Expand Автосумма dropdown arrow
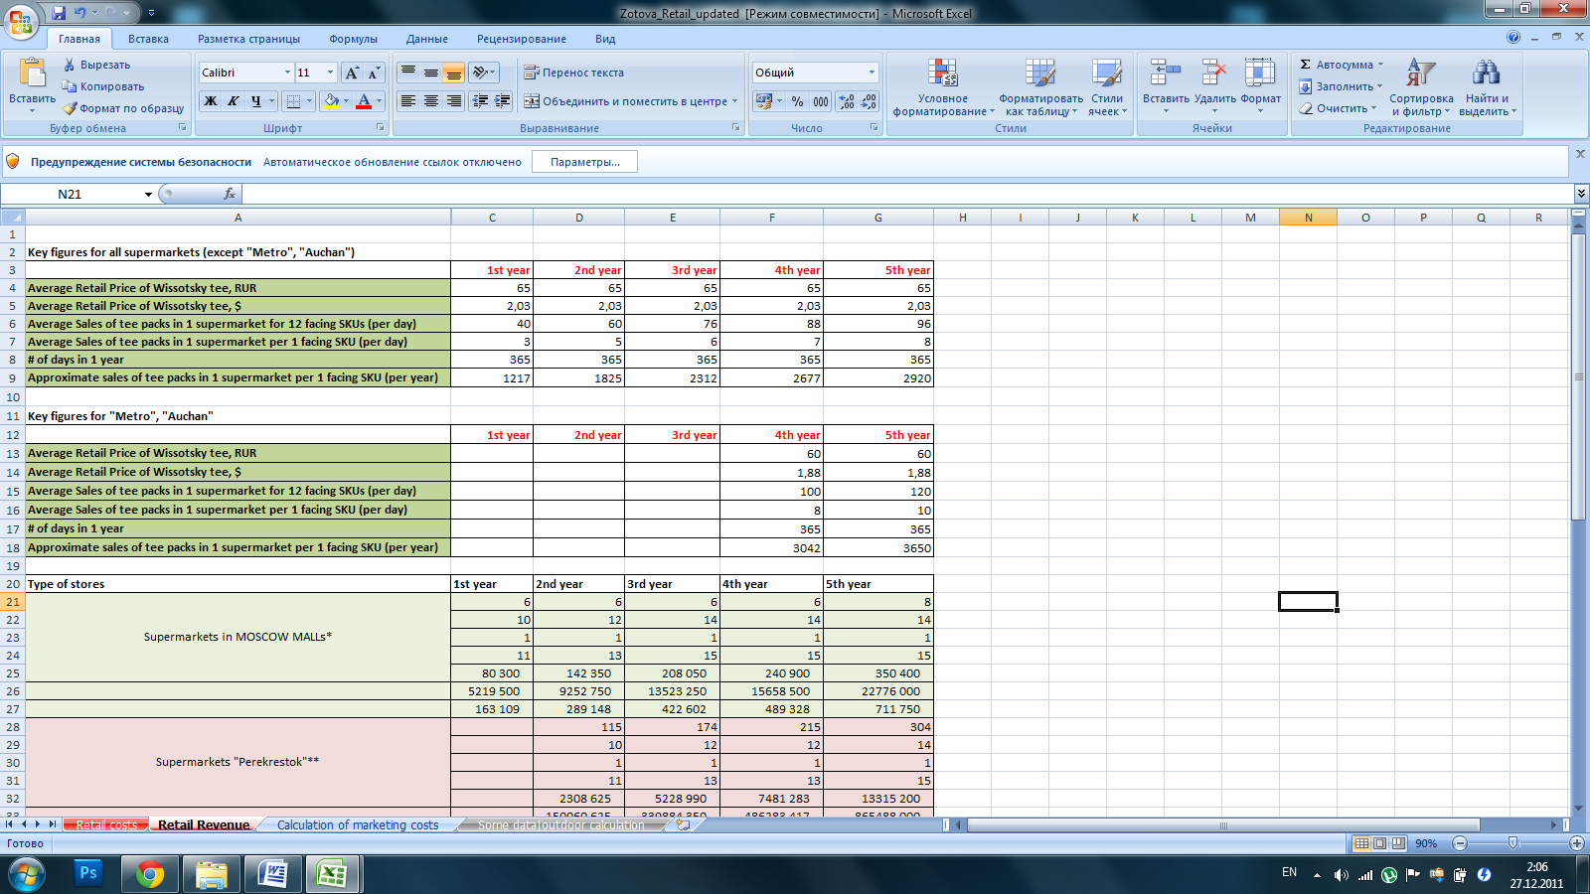The height and width of the screenshot is (894, 1590). pos(1380,65)
